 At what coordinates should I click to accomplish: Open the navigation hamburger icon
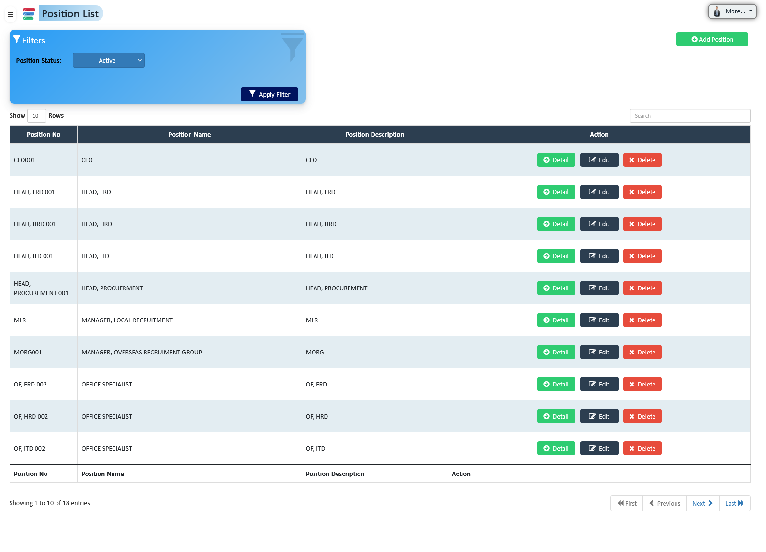[10, 14]
